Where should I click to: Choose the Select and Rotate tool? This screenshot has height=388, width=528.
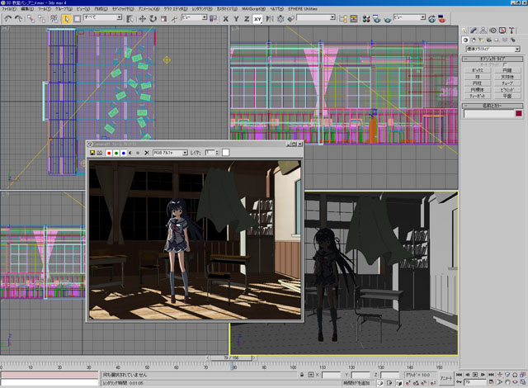pos(153,19)
